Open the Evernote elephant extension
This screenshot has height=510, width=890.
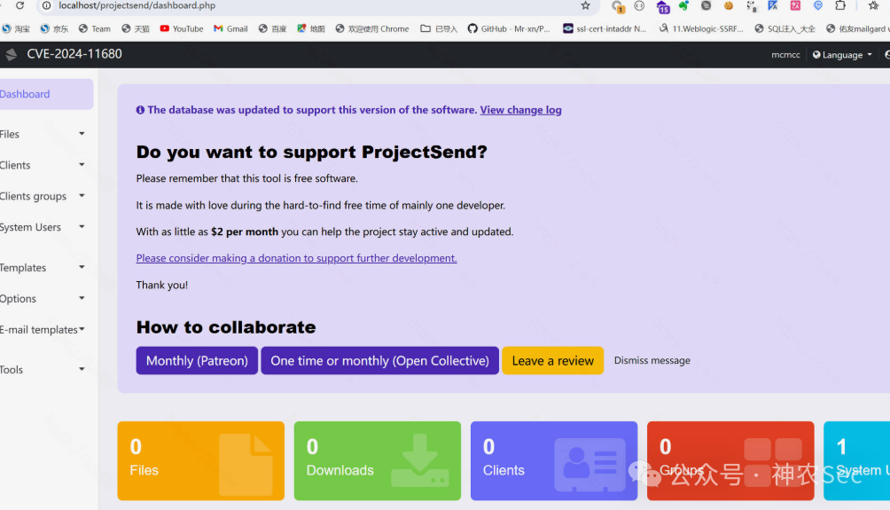[x=683, y=5]
